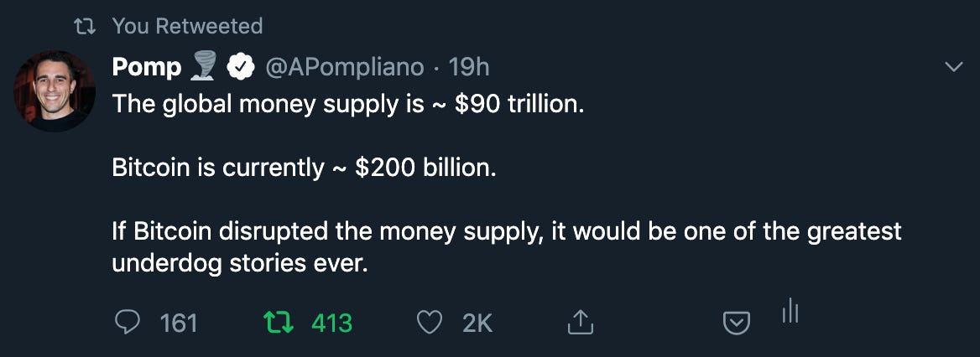Save the tweet with the Pocket icon

coord(737,323)
